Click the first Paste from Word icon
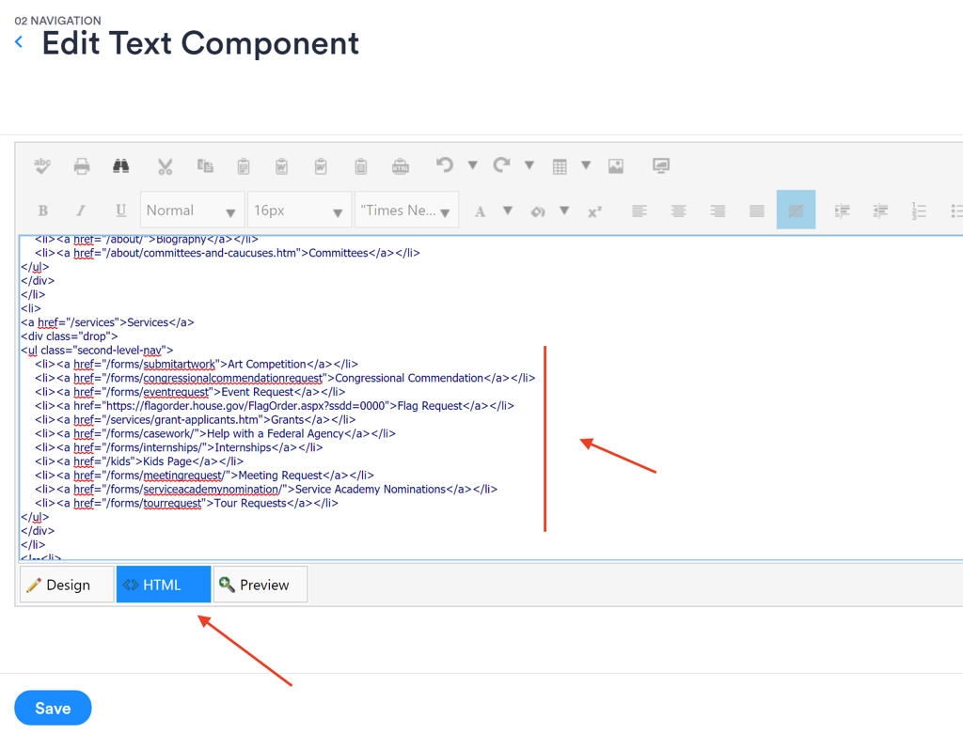Screen dimensions: 963x734 pyautogui.click(x=282, y=166)
